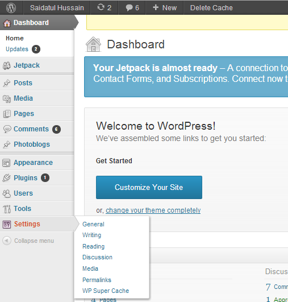Viewport: 288px width, 302px height.
Task: Click the Get Started label
Action: 114,161
